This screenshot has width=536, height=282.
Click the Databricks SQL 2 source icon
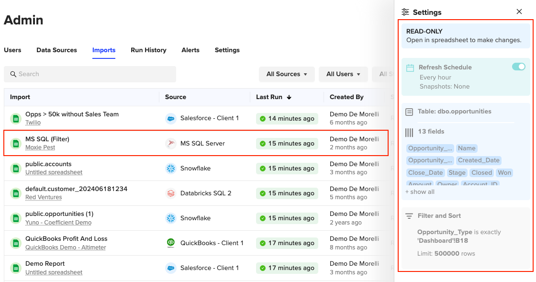[x=171, y=193]
